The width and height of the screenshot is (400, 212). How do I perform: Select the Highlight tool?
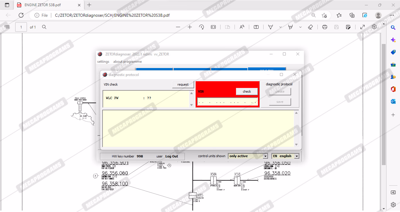tap(290, 27)
